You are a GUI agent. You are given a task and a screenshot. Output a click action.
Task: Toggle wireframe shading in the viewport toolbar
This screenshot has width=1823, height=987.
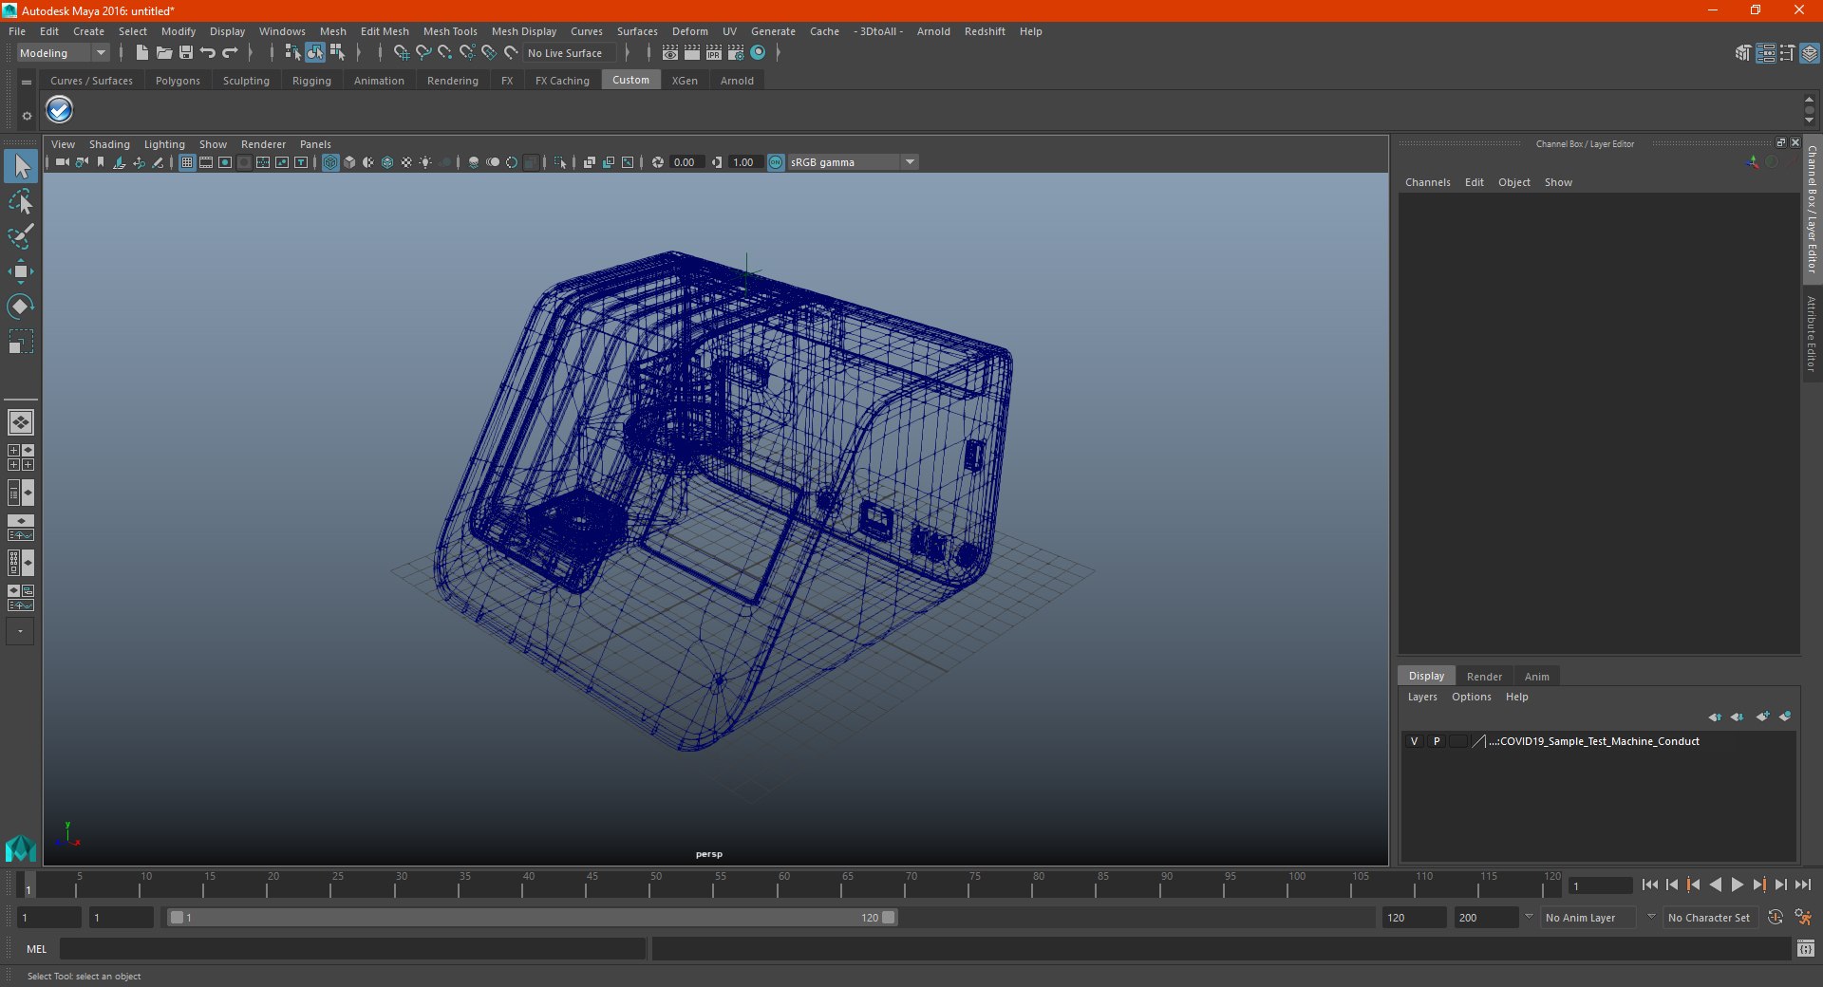(x=330, y=162)
